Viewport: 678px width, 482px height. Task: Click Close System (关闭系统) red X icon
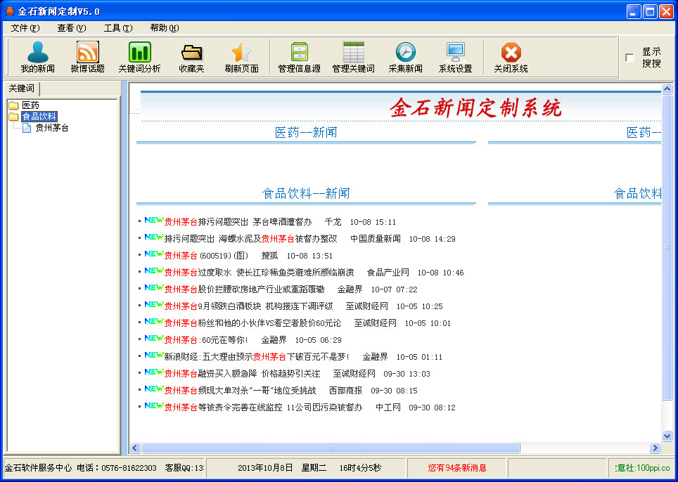[511, 52]
